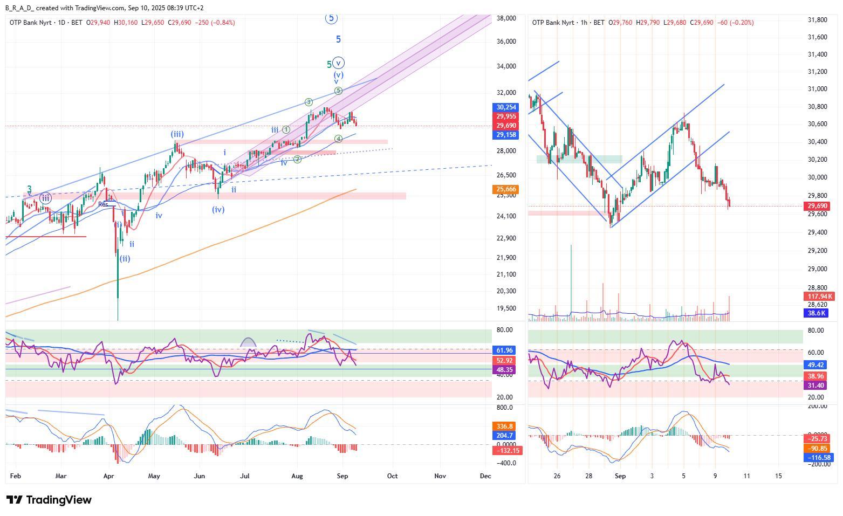The height and width of the screenshot is (516, 843).
Task: Click the Aug label on daily time axis
Action: click(x=297, y=476)
